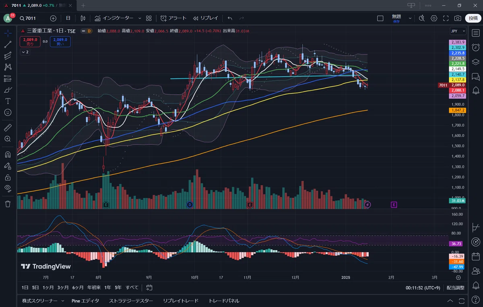Click the orange 1,847.2 price label
Viewport: 483px width, 307px height.
pos(458,110)
